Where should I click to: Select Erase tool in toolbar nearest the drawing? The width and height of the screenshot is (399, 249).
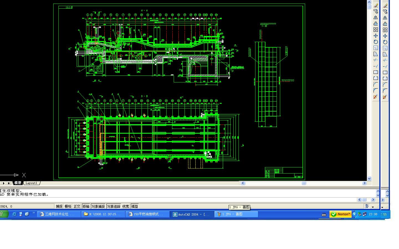376,5
